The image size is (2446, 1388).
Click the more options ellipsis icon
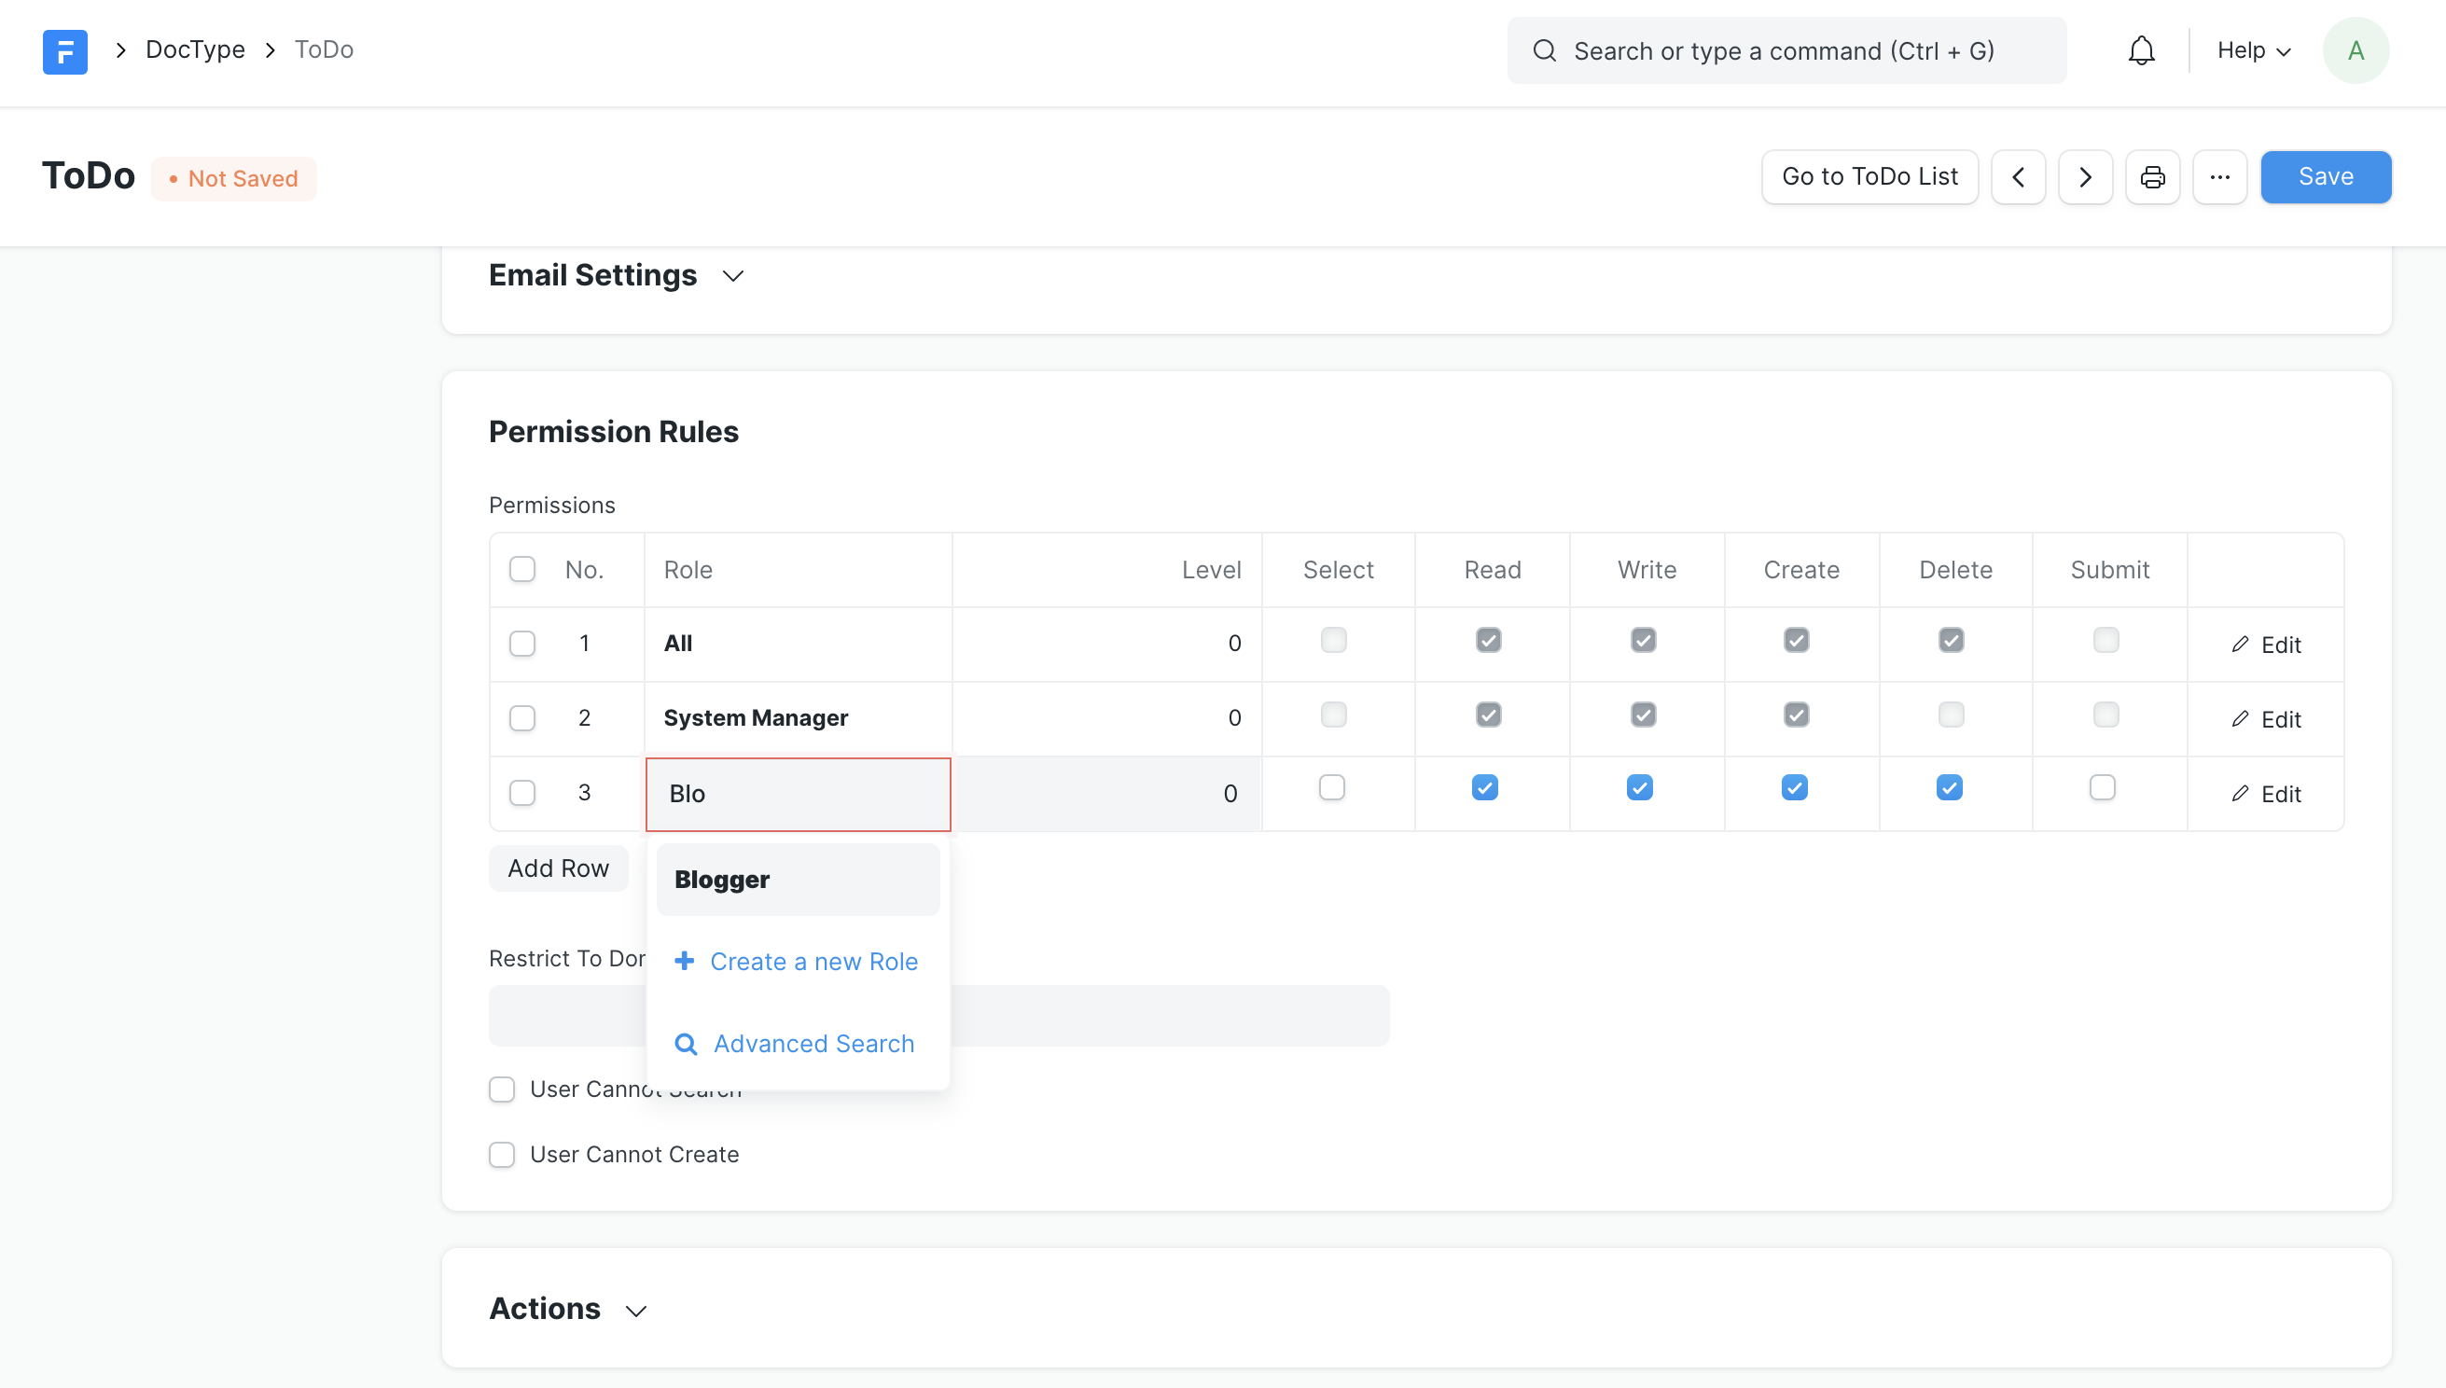click(x=2219, y=176)
